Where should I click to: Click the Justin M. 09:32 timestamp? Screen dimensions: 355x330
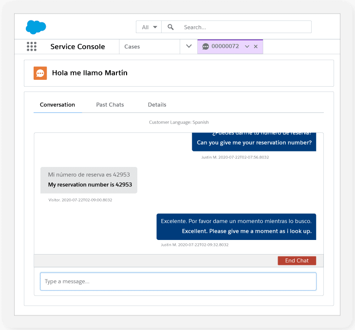point(195,245)
